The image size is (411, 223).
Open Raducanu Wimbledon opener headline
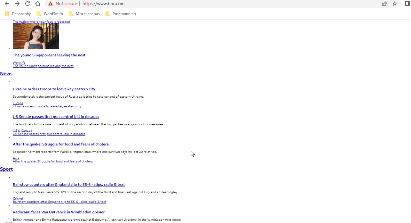click(x=59, y=212)
